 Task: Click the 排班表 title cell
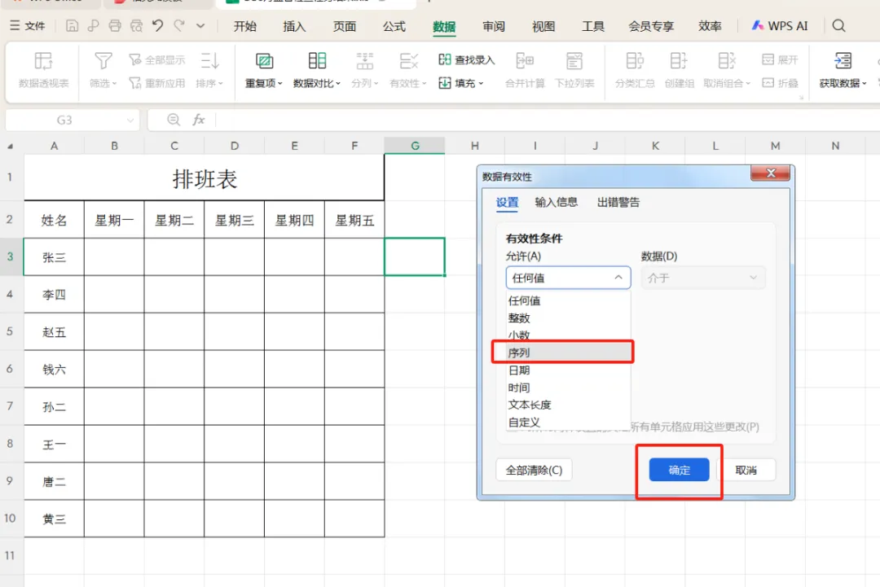tap(205, 179)
